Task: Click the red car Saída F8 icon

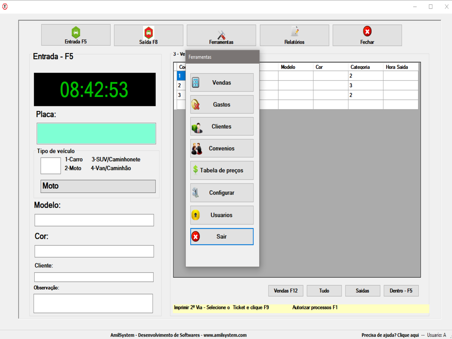Action: click(148, 32)
